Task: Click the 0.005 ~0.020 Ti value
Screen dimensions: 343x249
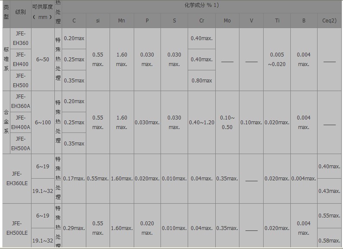Action: 277,59
